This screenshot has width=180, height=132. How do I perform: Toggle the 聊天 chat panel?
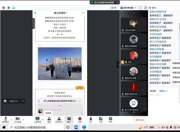tap(69, 120)
